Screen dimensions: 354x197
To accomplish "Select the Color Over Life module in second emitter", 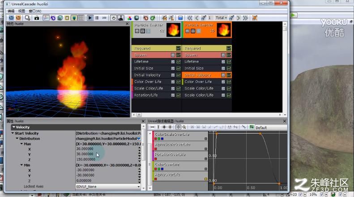I will (207, 82).
